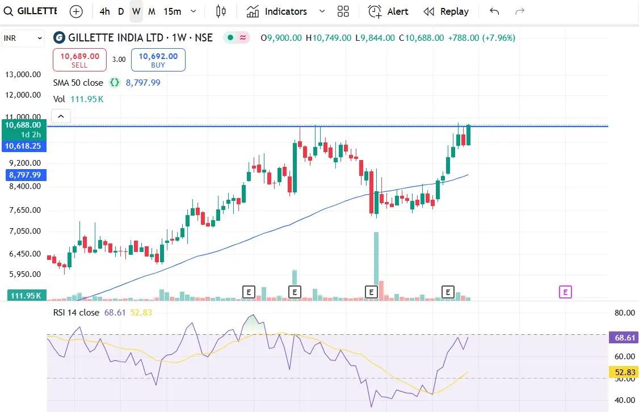Select the M monthly timeframe
The width and height of the screenshot is (639, 412).
pyautogui.click(x=152, y=11)
